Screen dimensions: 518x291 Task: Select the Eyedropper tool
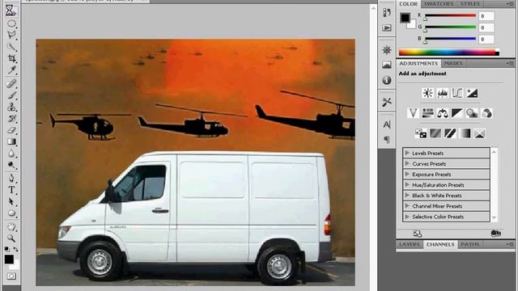click(x=11, y=70)
